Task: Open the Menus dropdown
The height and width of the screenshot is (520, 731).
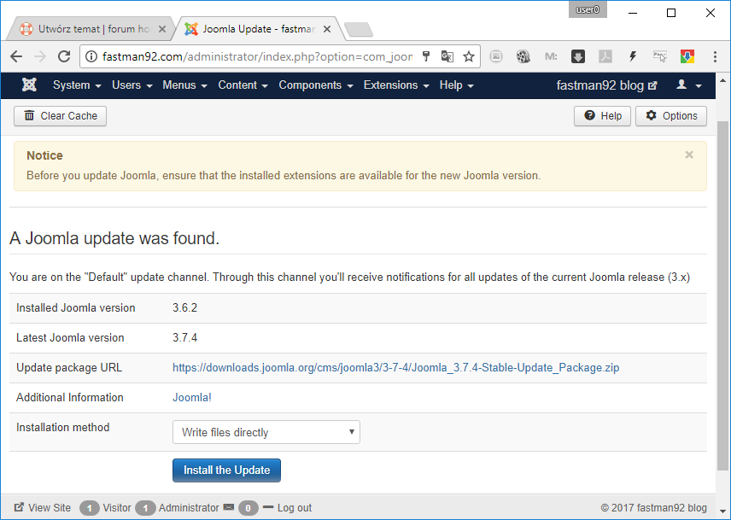Action: click(185, 85)
